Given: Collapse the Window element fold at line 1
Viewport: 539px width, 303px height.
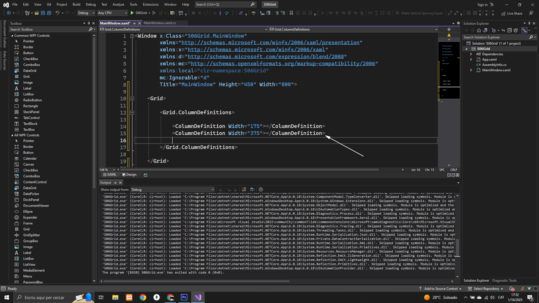Looking at the screenshot, I should click(x=132, y=36).
